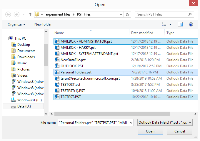
Task: Click PST Files in address path
Action: click(x=84, y=14)
